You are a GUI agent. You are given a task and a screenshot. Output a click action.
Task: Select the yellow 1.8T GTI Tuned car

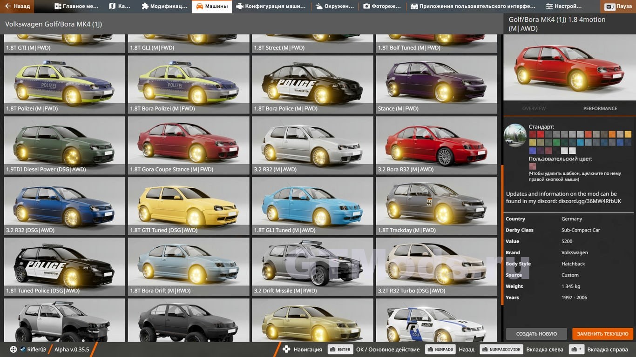point(189,206)
